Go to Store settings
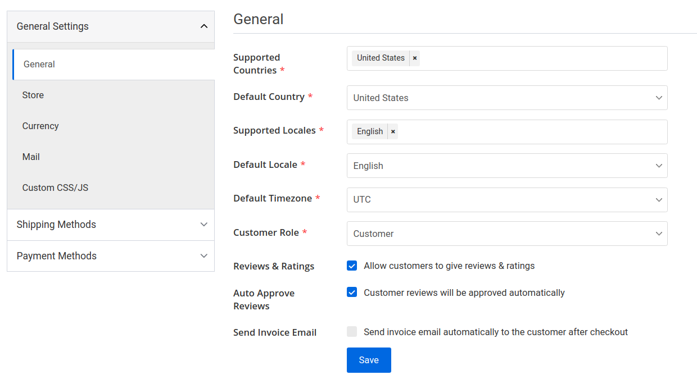The width and height of the screenshot is (697, 384). pyautogui.click(x=33, y=95)
